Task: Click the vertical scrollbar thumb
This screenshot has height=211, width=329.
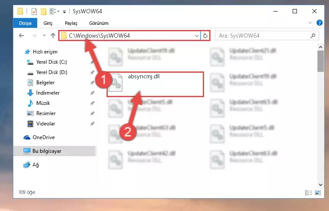Action: pos(320,61)
